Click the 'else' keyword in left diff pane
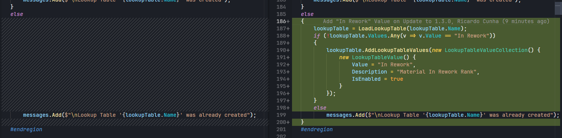562x138 pixels. [x=17, y=14]
